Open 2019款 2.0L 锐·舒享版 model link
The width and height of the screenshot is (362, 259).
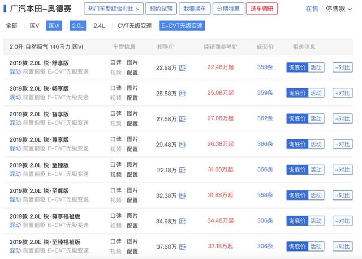point(39,63)
